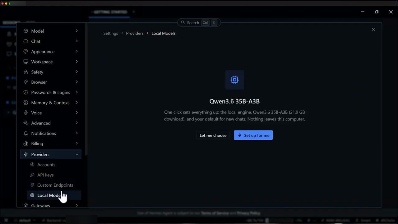Click the Chat bubble icon
The width and height of the screenshot is (398, 224).
26,41
